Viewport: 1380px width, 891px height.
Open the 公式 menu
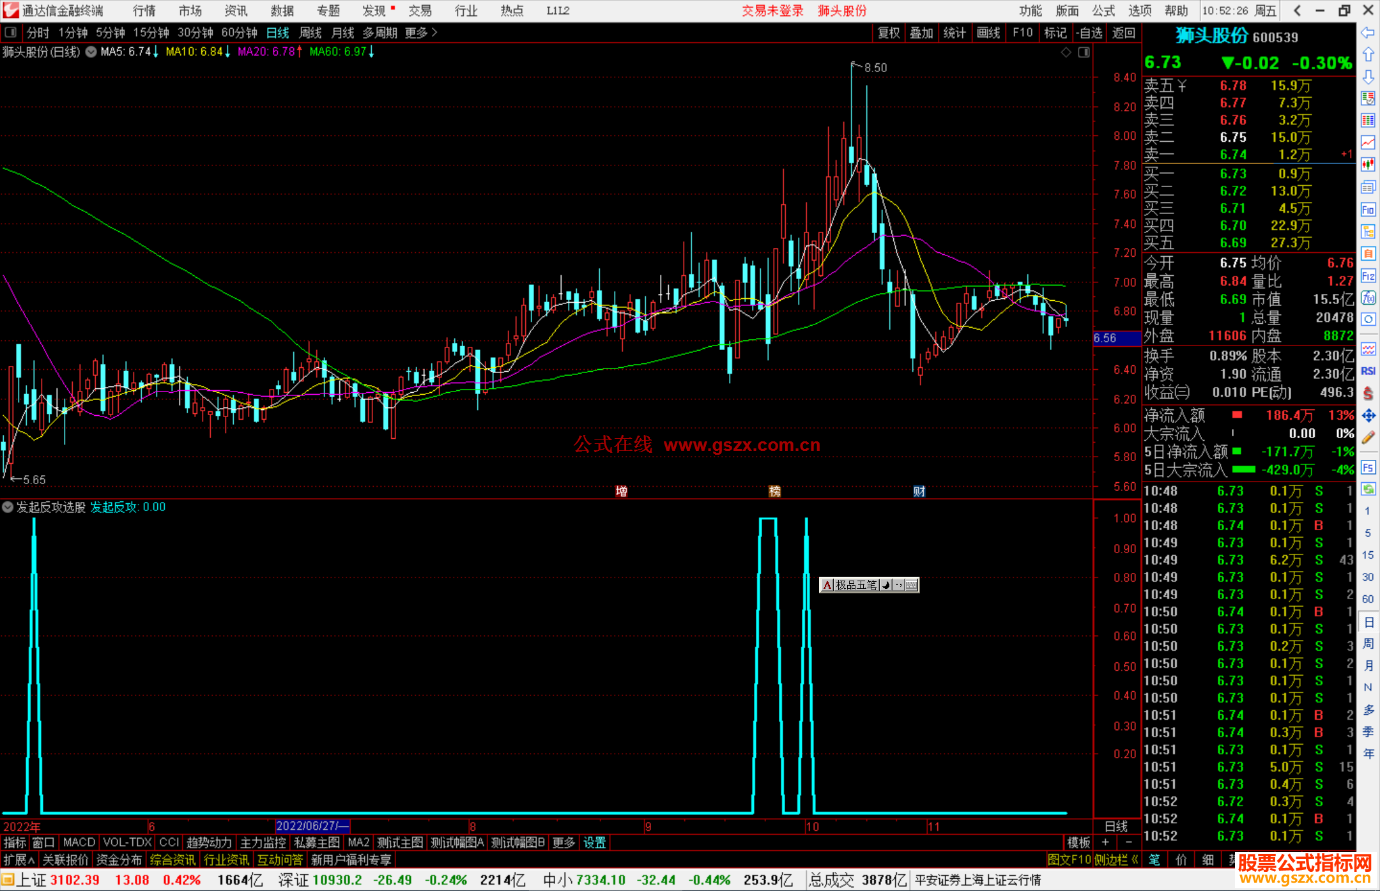(x=1103, y=11)
